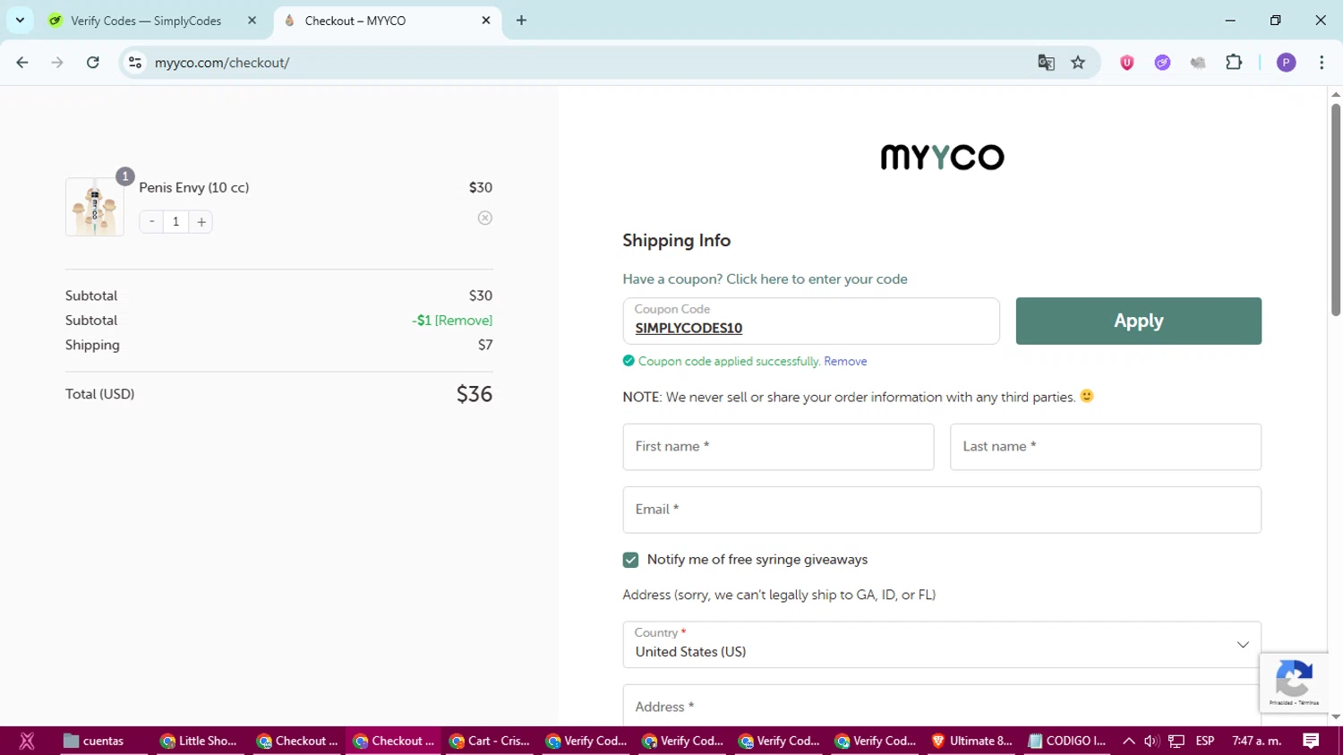Click the translate page icon
The width and height of the screenshot is (1343, 755).
pyautogui.click(x=1046, y=63)
